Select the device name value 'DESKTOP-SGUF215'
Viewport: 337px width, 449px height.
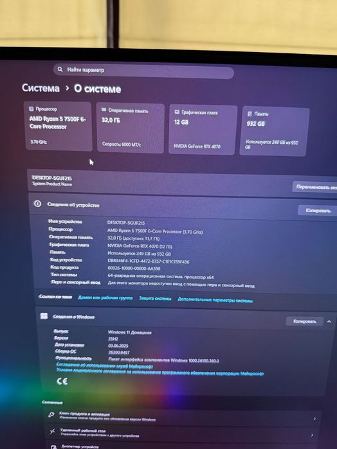tap(126, 222)
